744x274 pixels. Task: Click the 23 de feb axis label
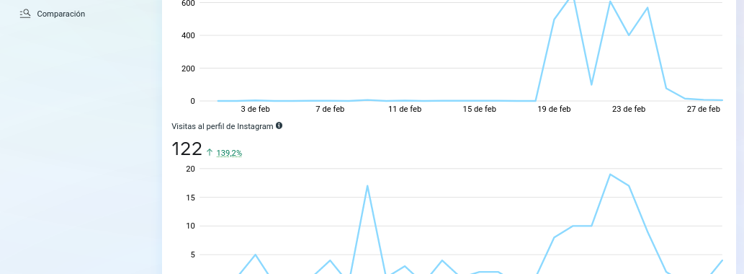(x=629, y=109)
